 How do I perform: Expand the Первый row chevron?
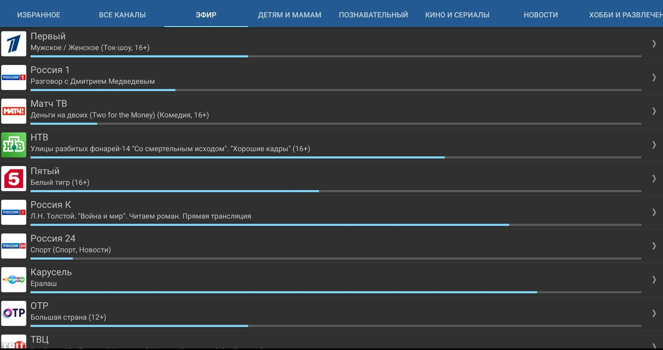pos(654,44)
